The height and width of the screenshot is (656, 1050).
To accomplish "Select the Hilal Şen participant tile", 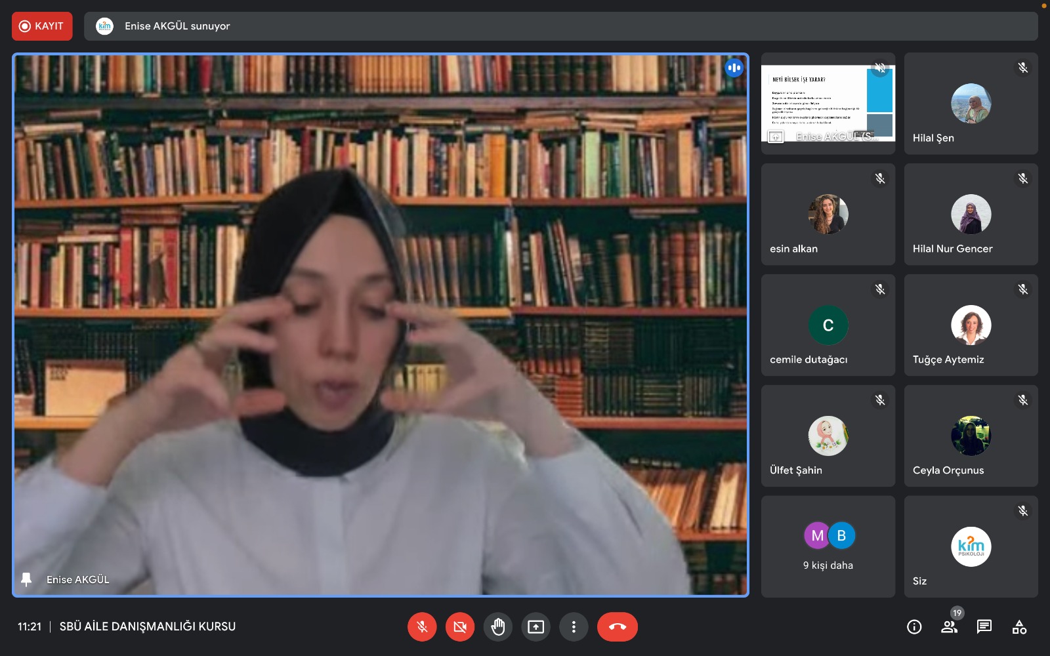I will (x=971, y=104).
